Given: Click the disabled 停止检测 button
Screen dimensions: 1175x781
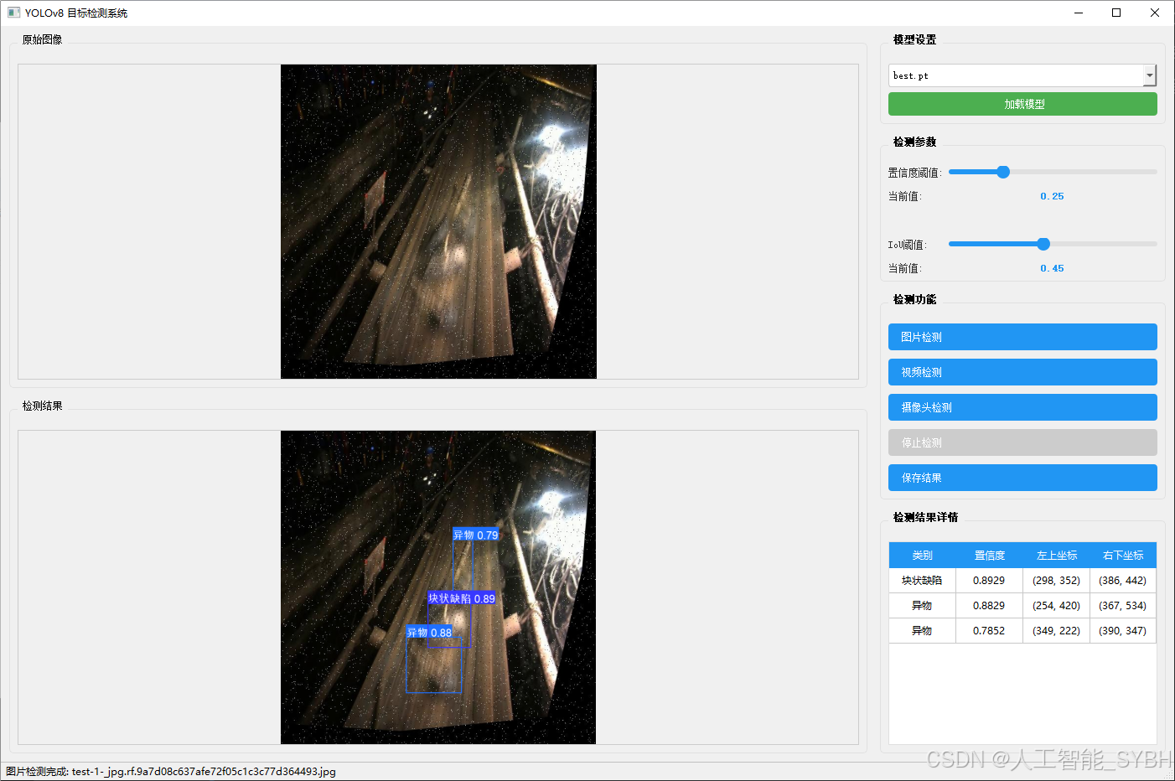Looking at the screenshot, I should tap(1022, 442).
